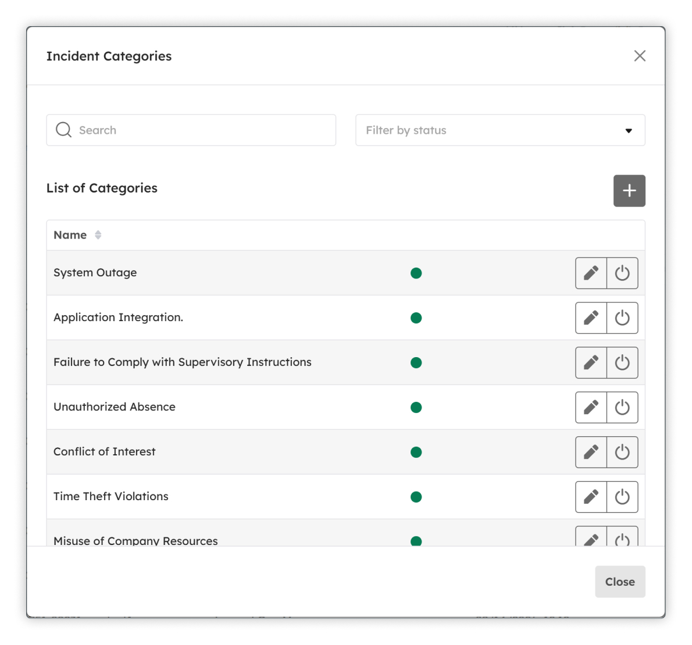The width and height of the screenshot is (692, 645).
Task: Toggle power for Time Theft Violations
Action: (622, 497)
